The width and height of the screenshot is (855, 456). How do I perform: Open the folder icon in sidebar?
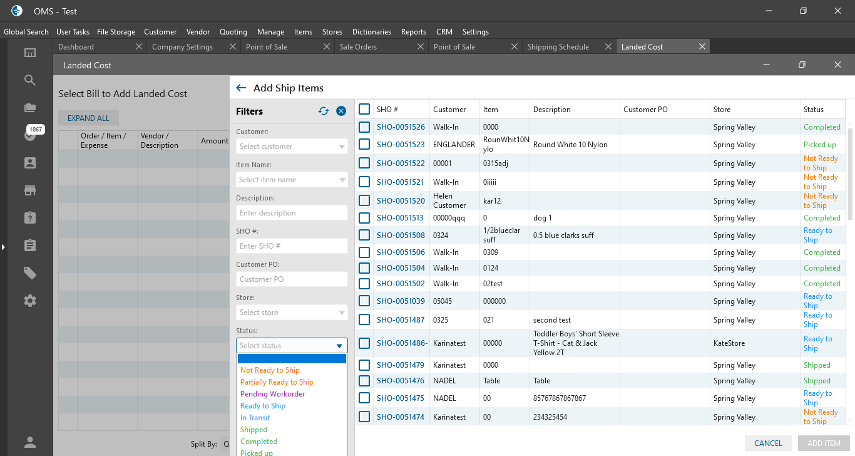click(30, 108)
